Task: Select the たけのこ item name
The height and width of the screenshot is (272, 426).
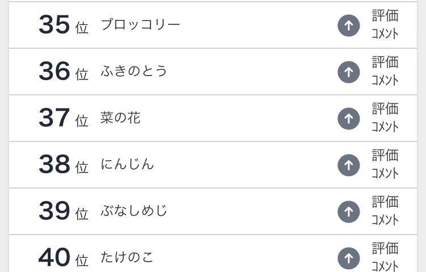Action: [127, 257]
